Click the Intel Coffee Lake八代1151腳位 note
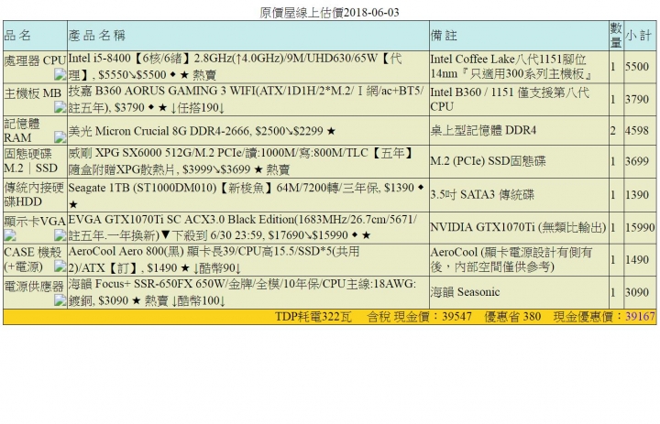 (x=511, y=67)
